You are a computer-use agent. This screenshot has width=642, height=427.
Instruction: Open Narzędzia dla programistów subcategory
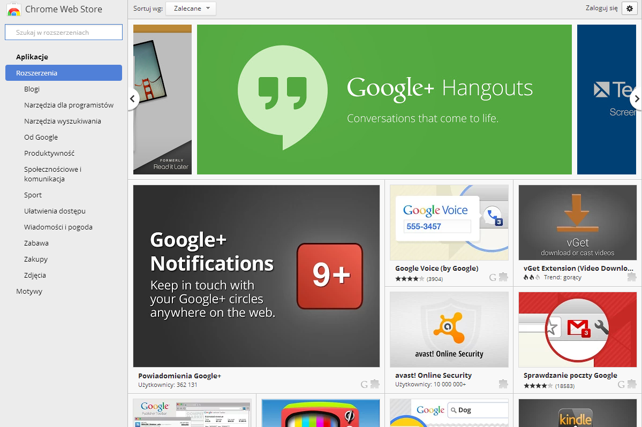pos(69,105)
